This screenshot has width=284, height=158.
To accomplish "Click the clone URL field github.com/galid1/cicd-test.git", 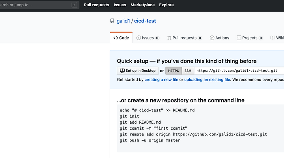I will pyautogui.click(x=239, y=71).
